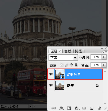The height and width of the screenshot is (111, 108).
Task: Click the 不透明 100% value field
Action: 96,57
